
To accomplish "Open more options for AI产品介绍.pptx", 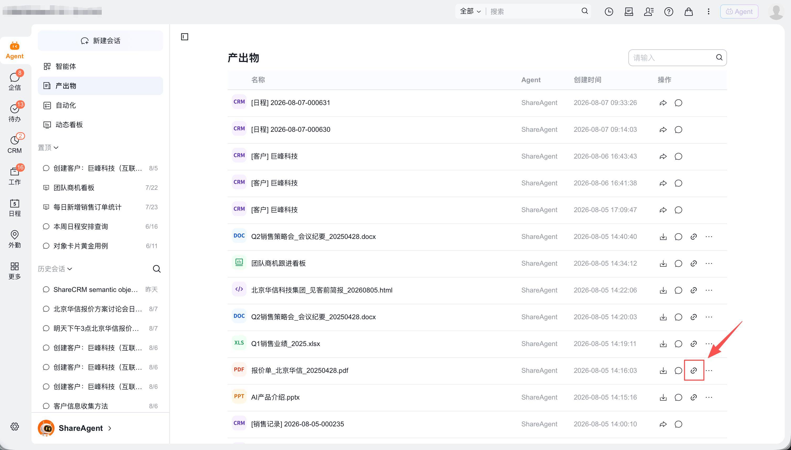I will 709,397.
